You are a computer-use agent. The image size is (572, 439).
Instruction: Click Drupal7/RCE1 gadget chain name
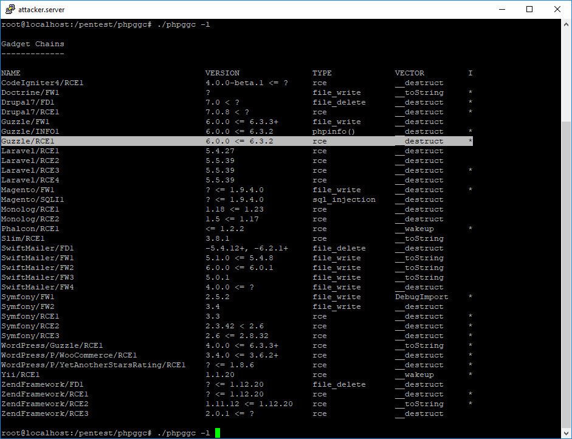tap(30, 112)
